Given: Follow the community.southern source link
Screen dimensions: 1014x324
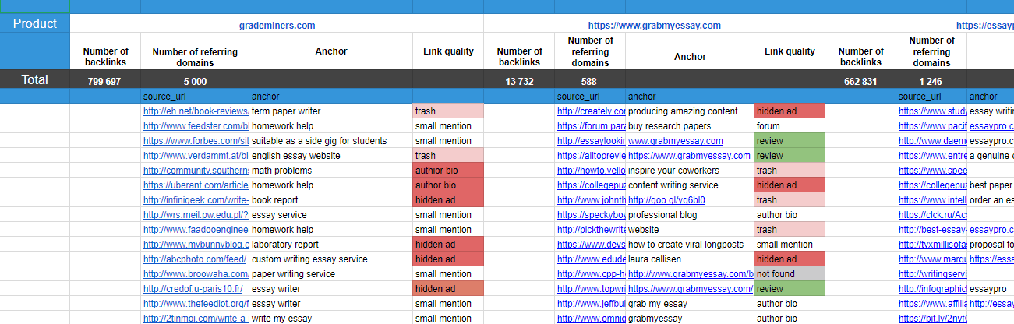Looking at the screenshot, I should pyautogui.click(x=196, y=171).
